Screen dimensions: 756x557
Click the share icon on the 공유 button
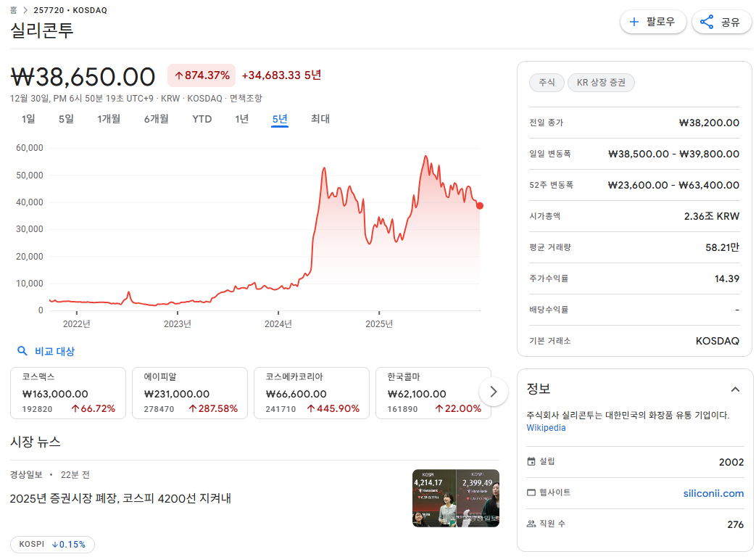[x=706, y=22]
